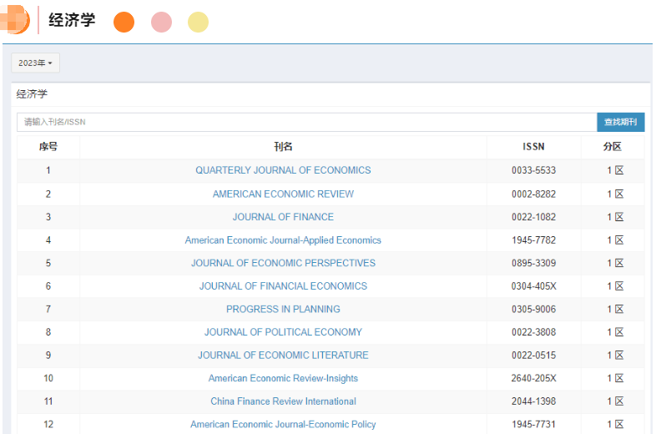Click the pink circle in the header
This screenshot has height=434, width=656.
(161, 23)
